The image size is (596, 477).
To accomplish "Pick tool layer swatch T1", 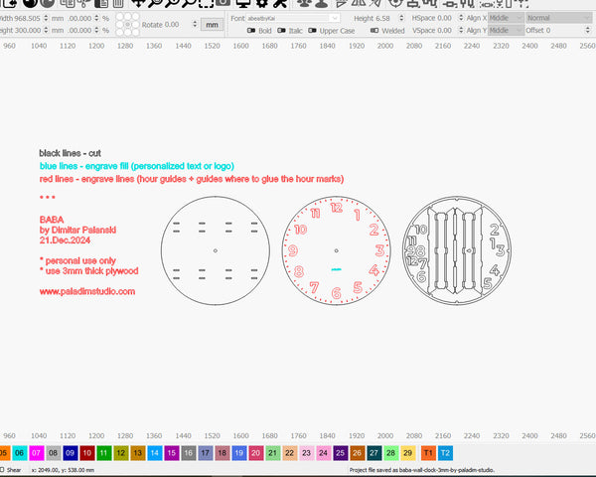I will (428, 453).
